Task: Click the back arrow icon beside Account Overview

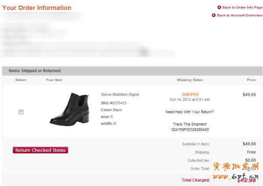Action: tap(213, 15)
